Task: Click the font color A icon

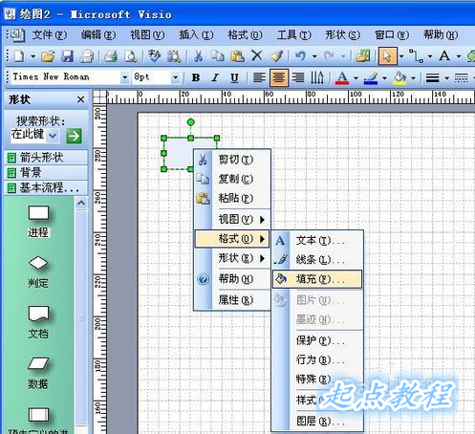Action: point(342,77)
